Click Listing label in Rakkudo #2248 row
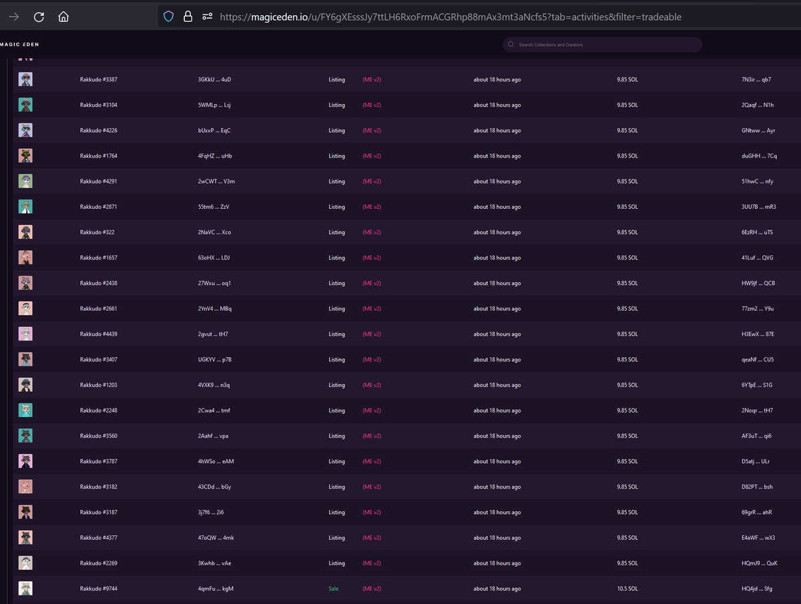This screenshot has width=801, height=604. tap(336, 410)
